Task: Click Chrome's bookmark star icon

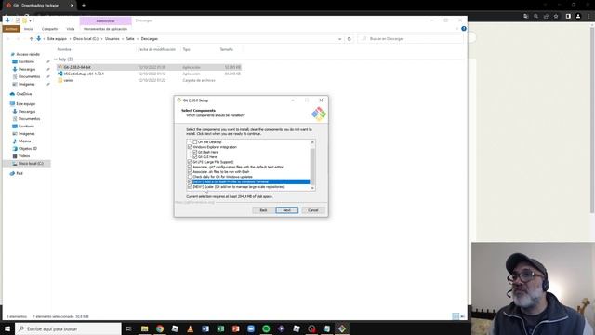Action: pyautogui.click(x=556, y=17)
